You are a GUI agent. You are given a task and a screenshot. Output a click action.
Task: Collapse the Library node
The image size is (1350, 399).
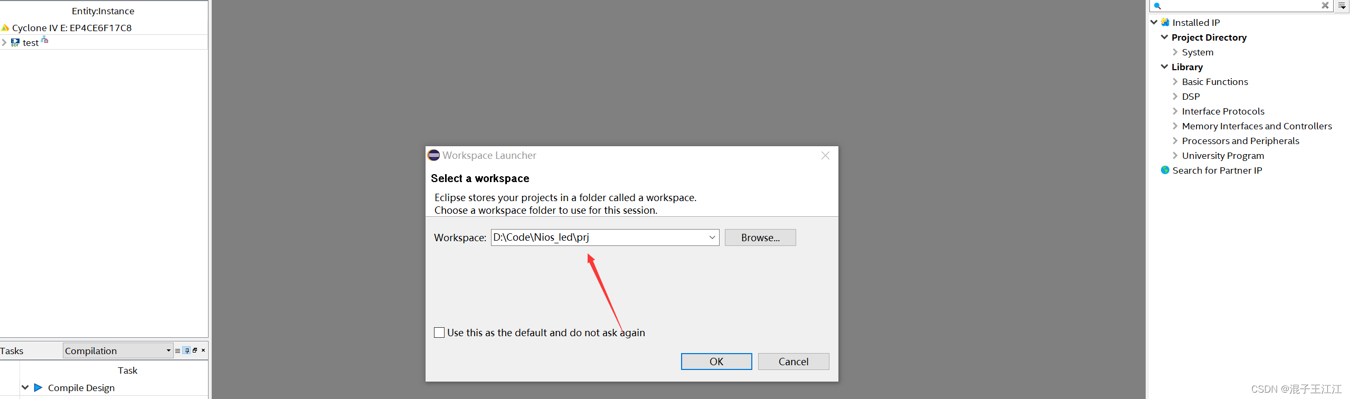(1164, 66)
